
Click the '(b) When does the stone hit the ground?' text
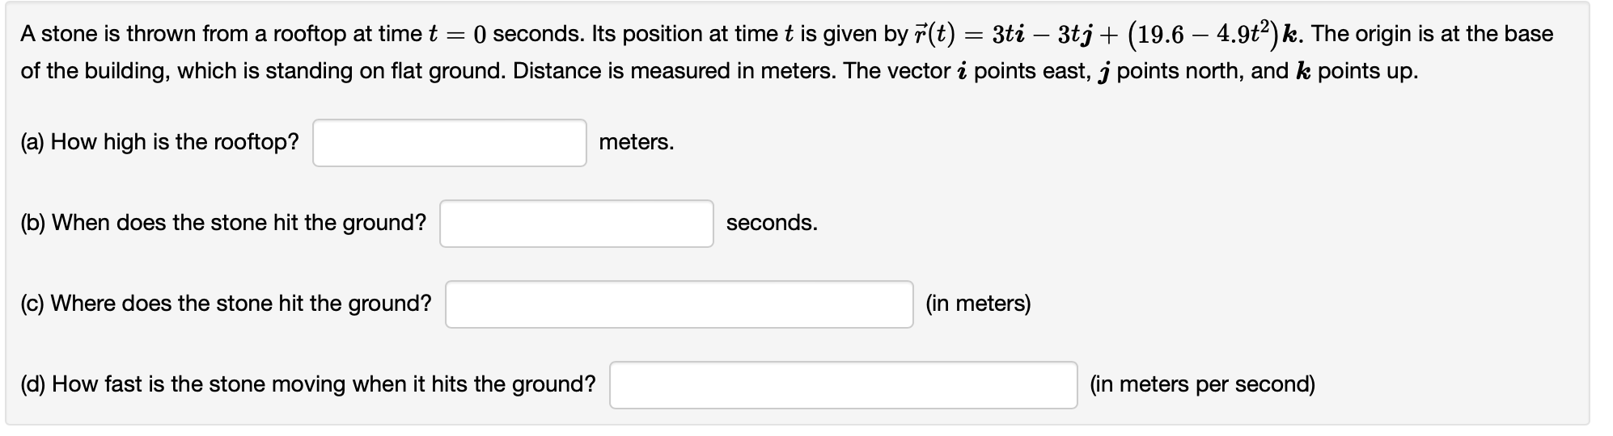pyautogui.click(x=223, y=223)
